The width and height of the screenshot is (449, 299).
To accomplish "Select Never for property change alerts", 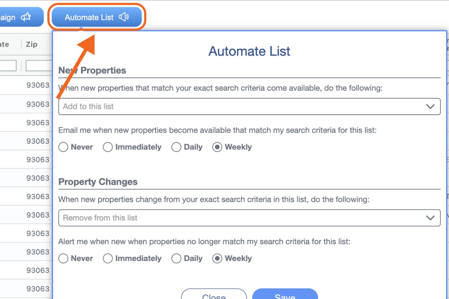I will tap(63, 258).
